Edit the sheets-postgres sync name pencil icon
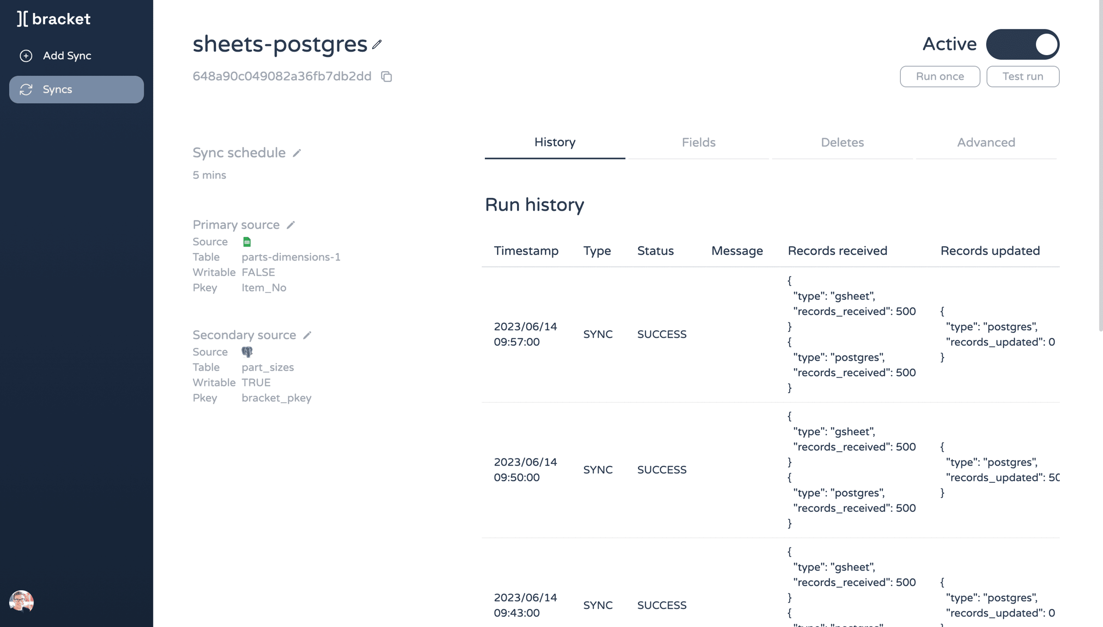Image resolution: width=1103 pixels, height=627 pixels. (377, 45)
